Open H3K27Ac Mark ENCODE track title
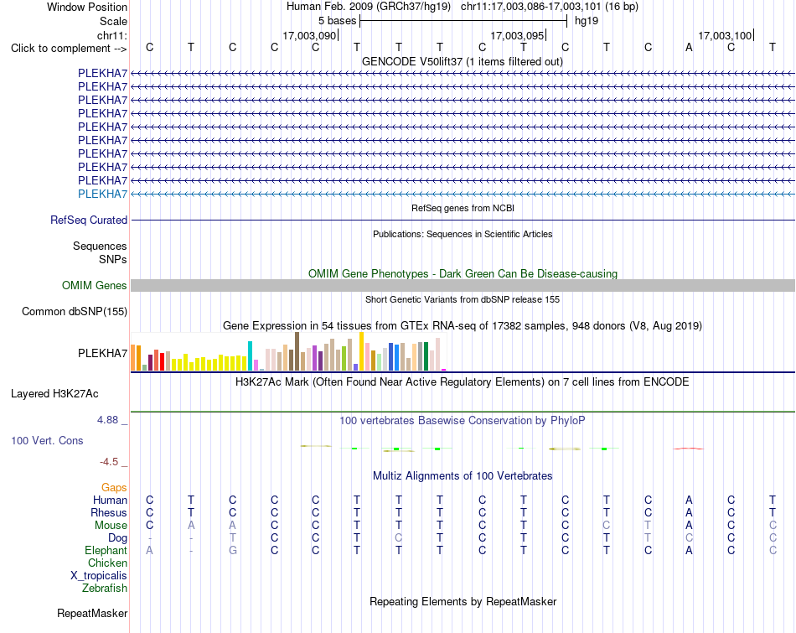The width and height of the screenshot is (796, 633). coord(463,382)
